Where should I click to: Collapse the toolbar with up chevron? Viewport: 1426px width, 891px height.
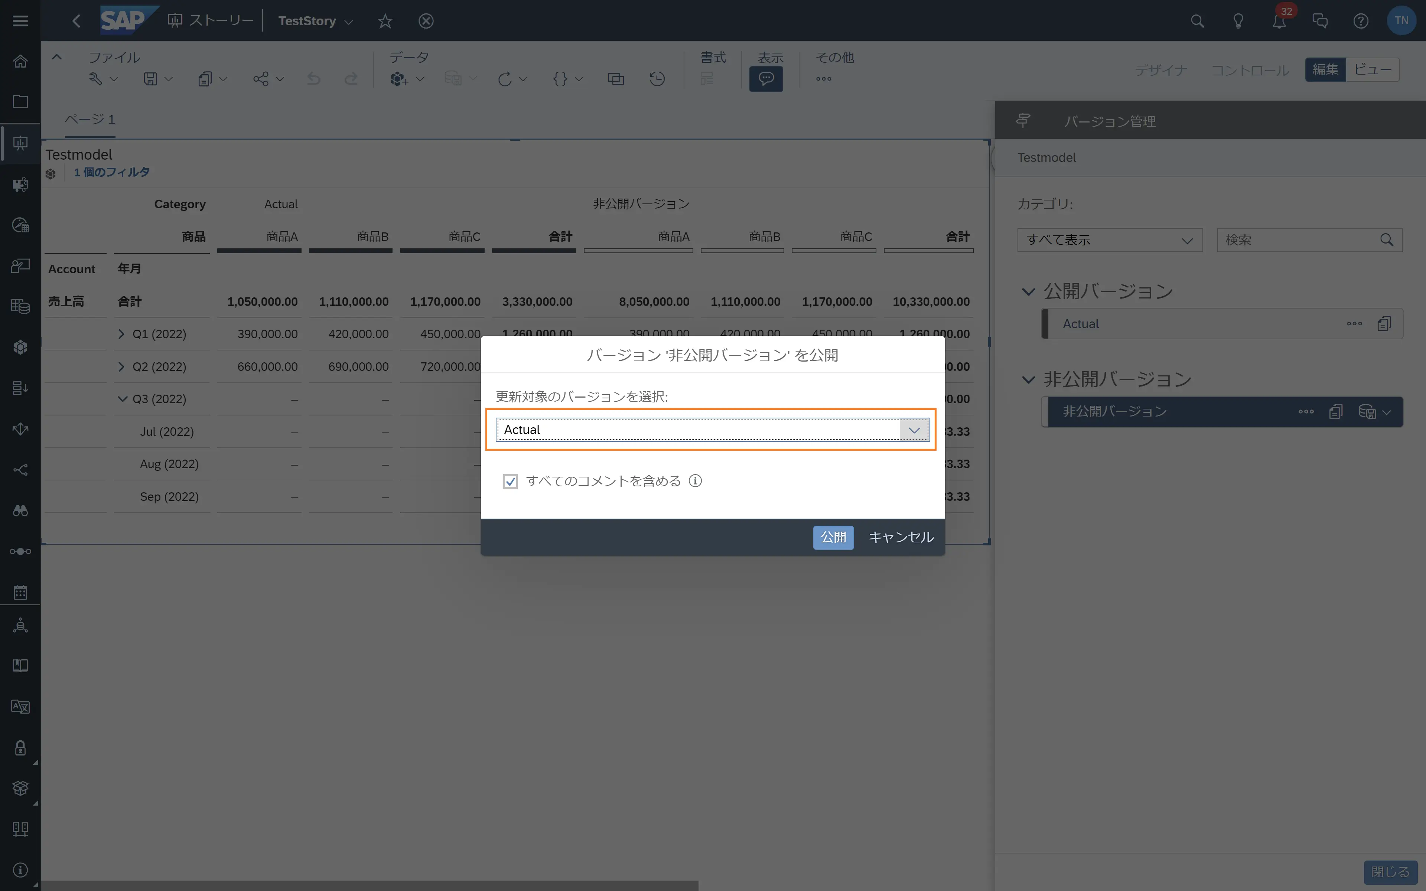click(56, 57)
